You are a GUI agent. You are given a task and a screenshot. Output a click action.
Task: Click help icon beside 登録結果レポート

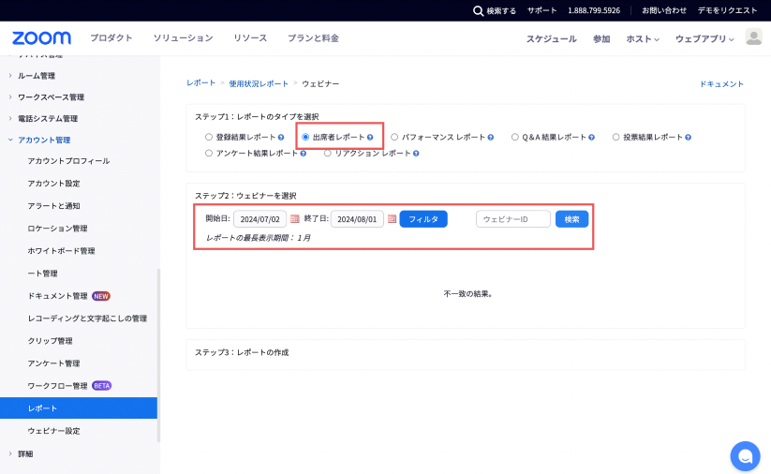tap(281, 138)
